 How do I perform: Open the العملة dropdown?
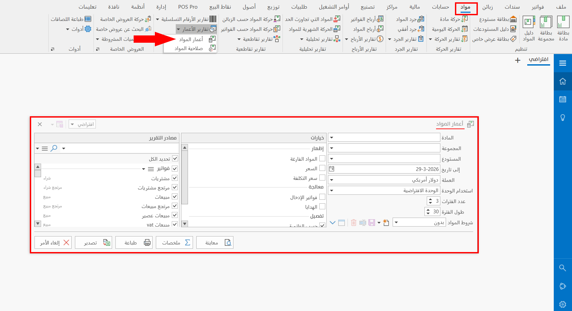(332, 180)
